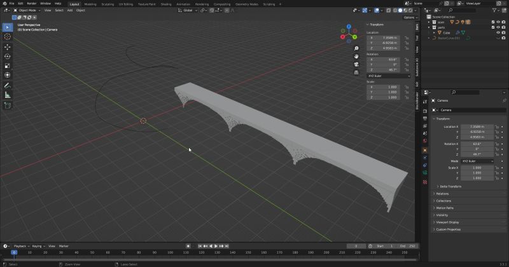Image resolution: width=509 pixels, height=267 pixels.
Task: Click the viewport zoom magnifier icon
Action: coord(356,48)
